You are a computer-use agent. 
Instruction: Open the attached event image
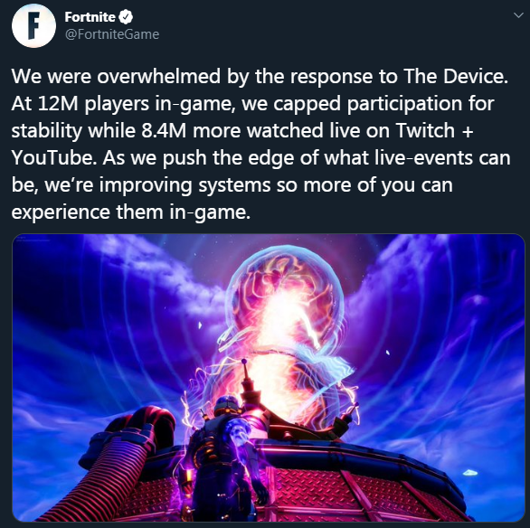coord(269,378)
